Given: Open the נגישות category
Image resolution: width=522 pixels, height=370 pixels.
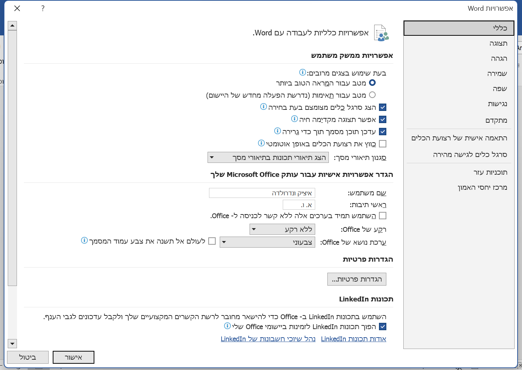Looking at the screenshot, I should [x=459, y=104].
